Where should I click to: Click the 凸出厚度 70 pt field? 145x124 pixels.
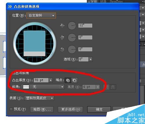point(41,80)
